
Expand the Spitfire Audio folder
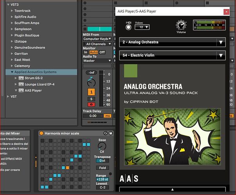coord(12,17)
